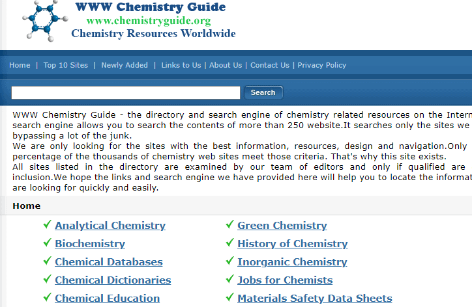Click checkmark icon beside Chemical Databases
Screen dimensions: 472x307
coord(47,261)
